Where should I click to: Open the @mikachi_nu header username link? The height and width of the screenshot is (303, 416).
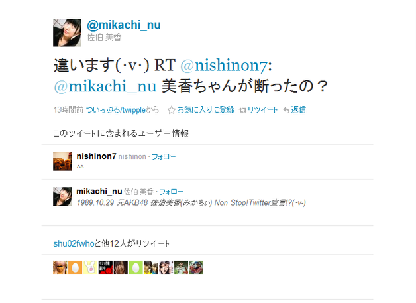coord(124,25)
